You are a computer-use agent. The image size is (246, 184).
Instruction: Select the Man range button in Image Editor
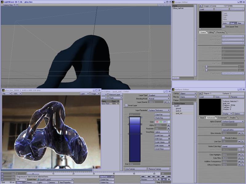coord(240,23)
